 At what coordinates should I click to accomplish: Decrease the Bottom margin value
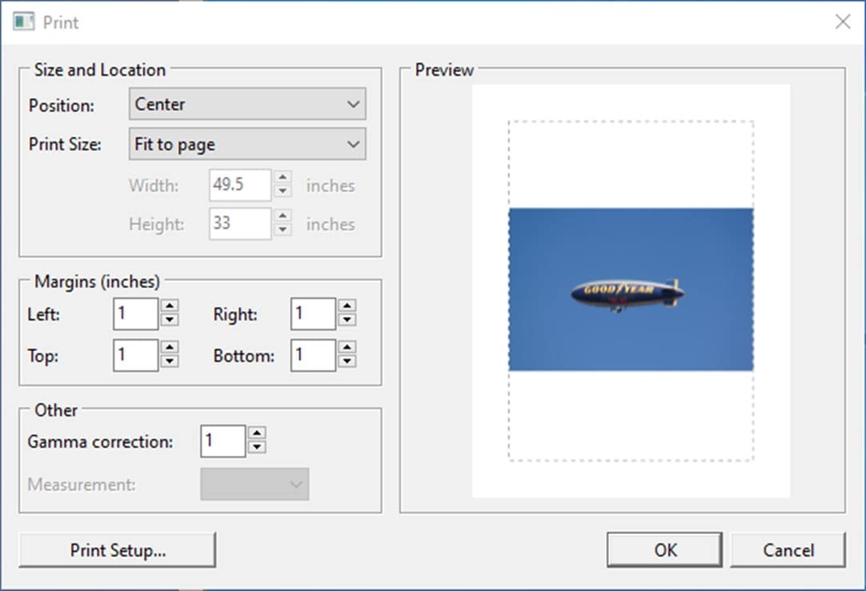(347, 360)
